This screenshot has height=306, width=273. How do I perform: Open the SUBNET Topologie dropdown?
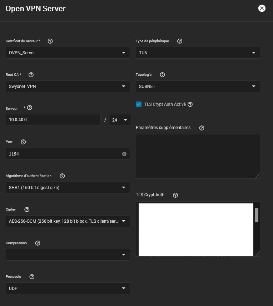198,86
